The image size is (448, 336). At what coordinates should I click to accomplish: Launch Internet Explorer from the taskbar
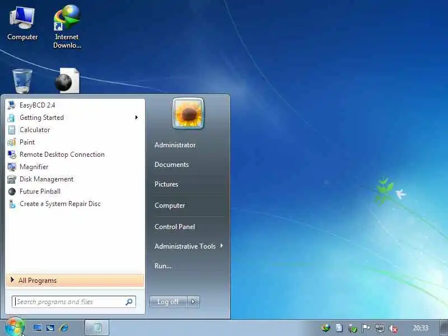coord(64,328)
